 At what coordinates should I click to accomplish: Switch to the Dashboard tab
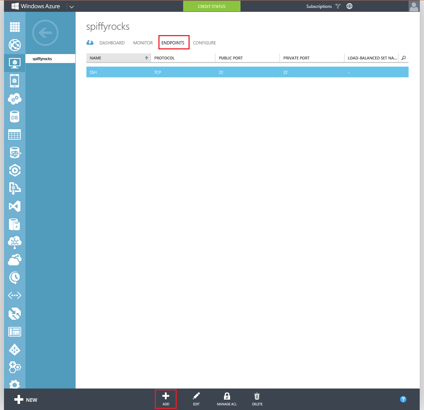112,43
